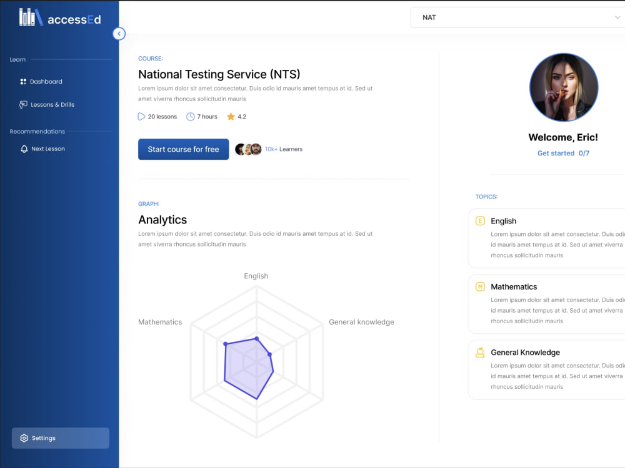This screenshot has height=468, width=625.
Task: Click the Next Lesson bell icon
Action: coord(24,149)
